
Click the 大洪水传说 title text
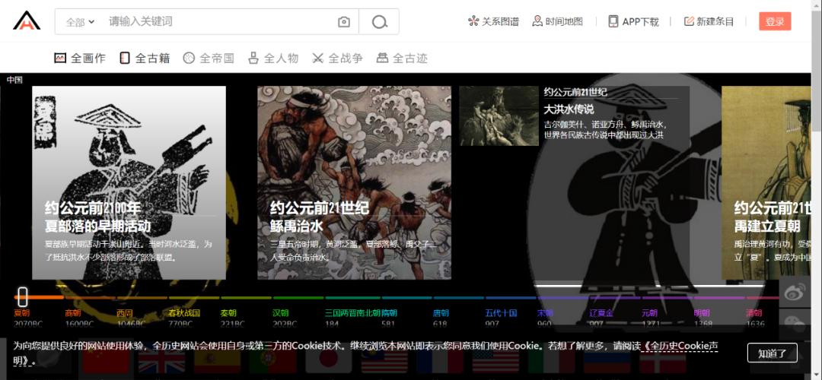point(569,109)
